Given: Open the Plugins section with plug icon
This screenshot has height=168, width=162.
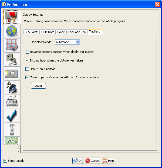Looking at the screenshot, I should click(11, 59).
